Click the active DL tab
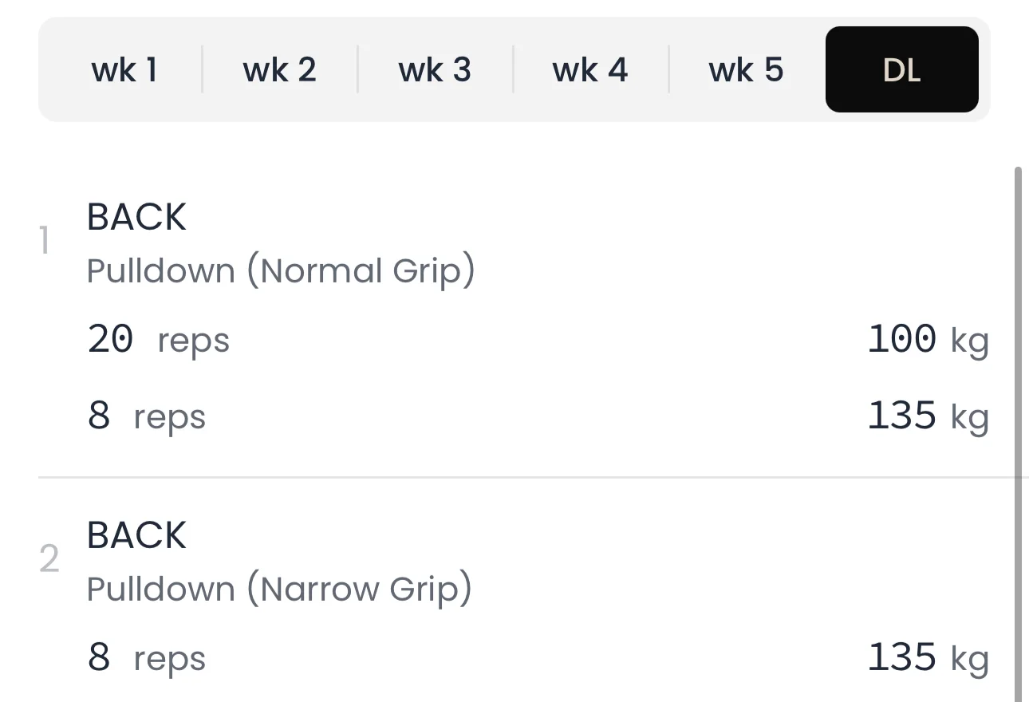Screen dimensions: 1029x702 coord(901,70)
